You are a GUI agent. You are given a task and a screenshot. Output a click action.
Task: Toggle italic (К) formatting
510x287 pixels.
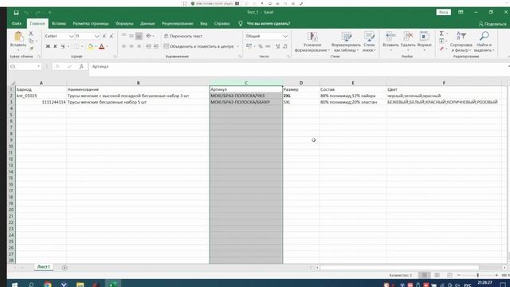pos(55,46)
